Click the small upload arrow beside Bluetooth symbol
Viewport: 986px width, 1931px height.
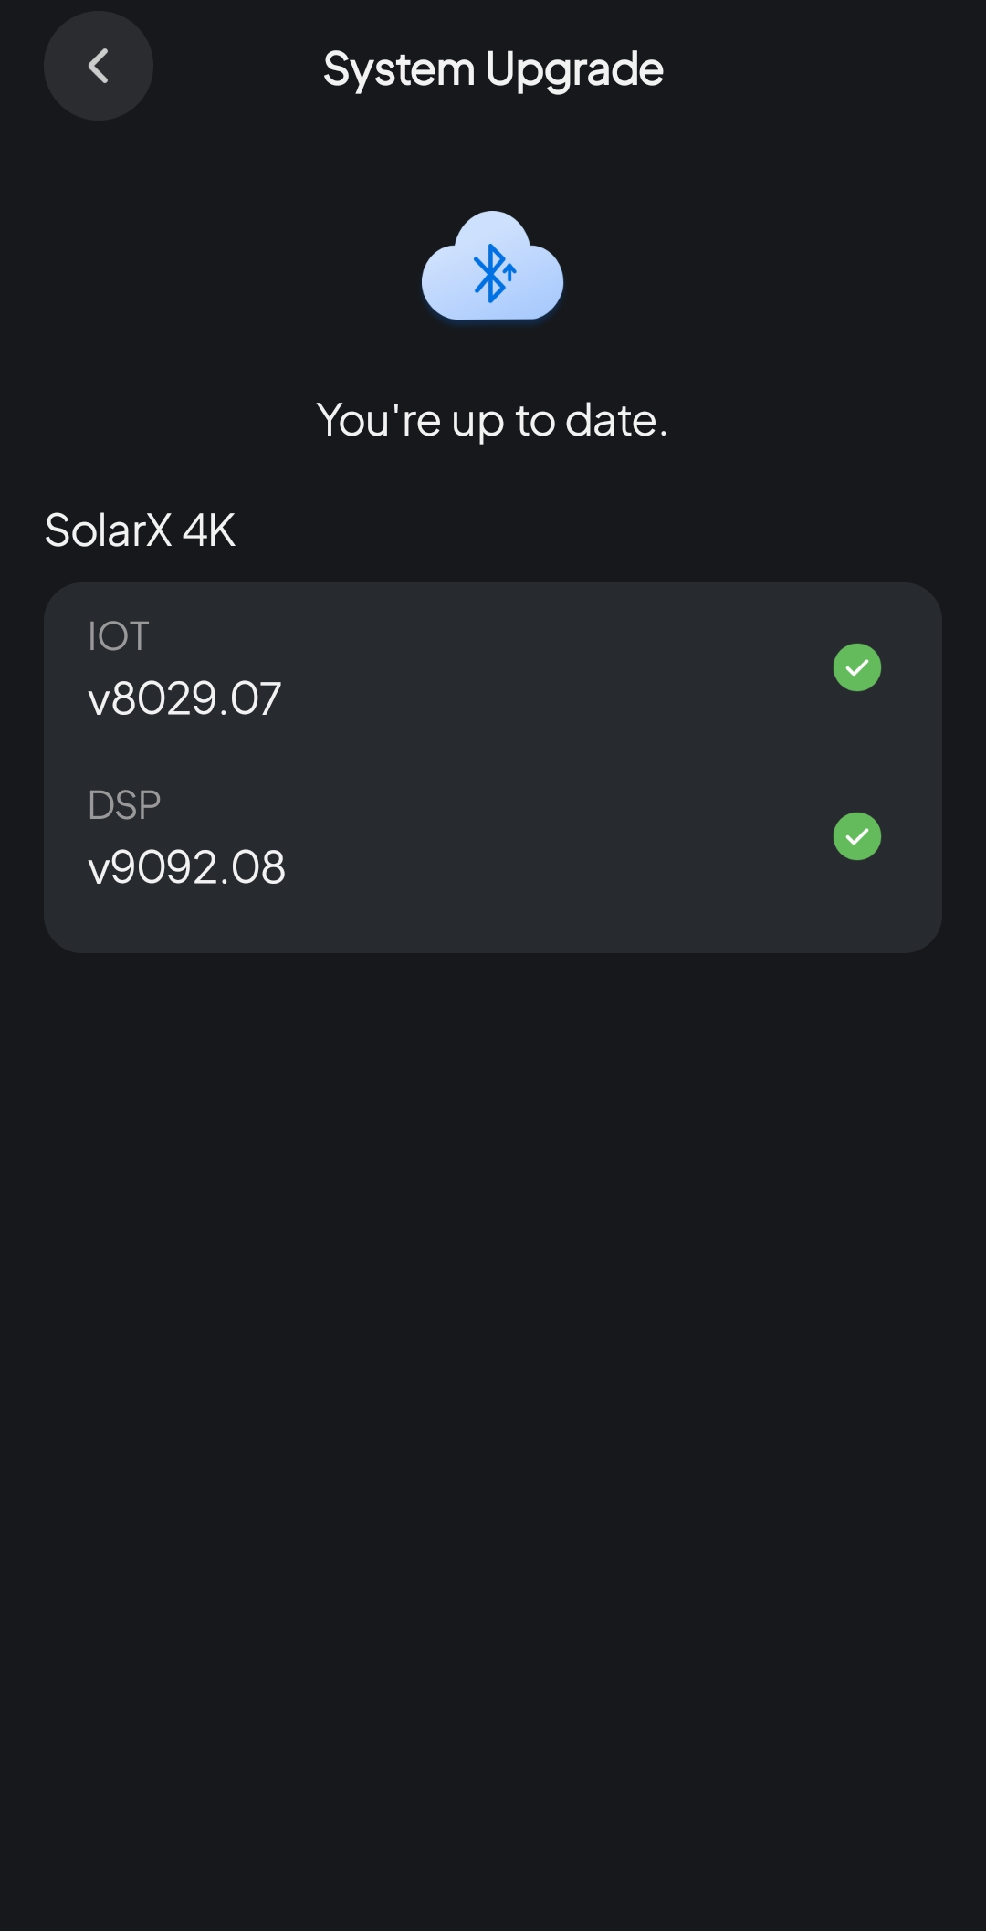tap(510, 270)
